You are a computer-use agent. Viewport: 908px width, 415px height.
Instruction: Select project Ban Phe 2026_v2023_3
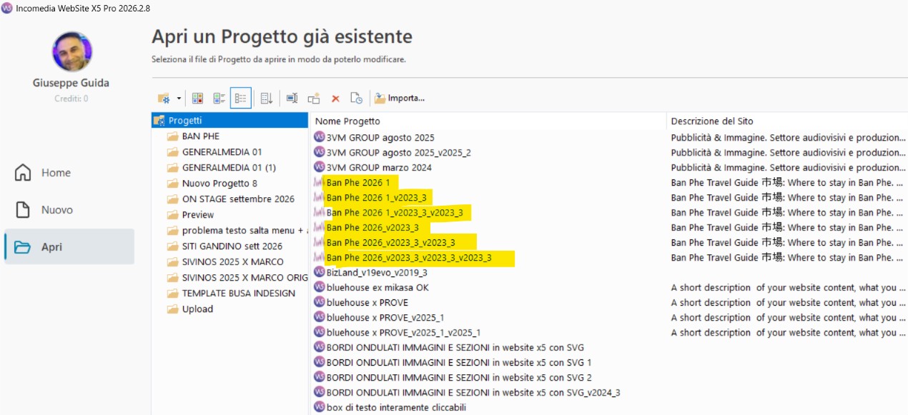(372, 227)
